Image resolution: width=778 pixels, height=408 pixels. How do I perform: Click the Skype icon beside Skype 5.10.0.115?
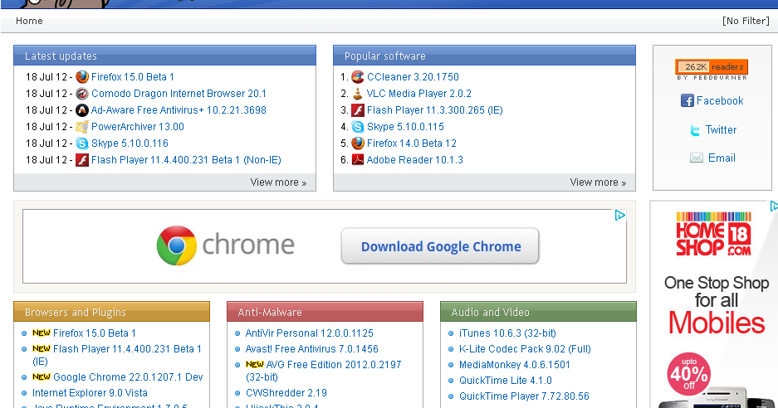coord(358,127)
